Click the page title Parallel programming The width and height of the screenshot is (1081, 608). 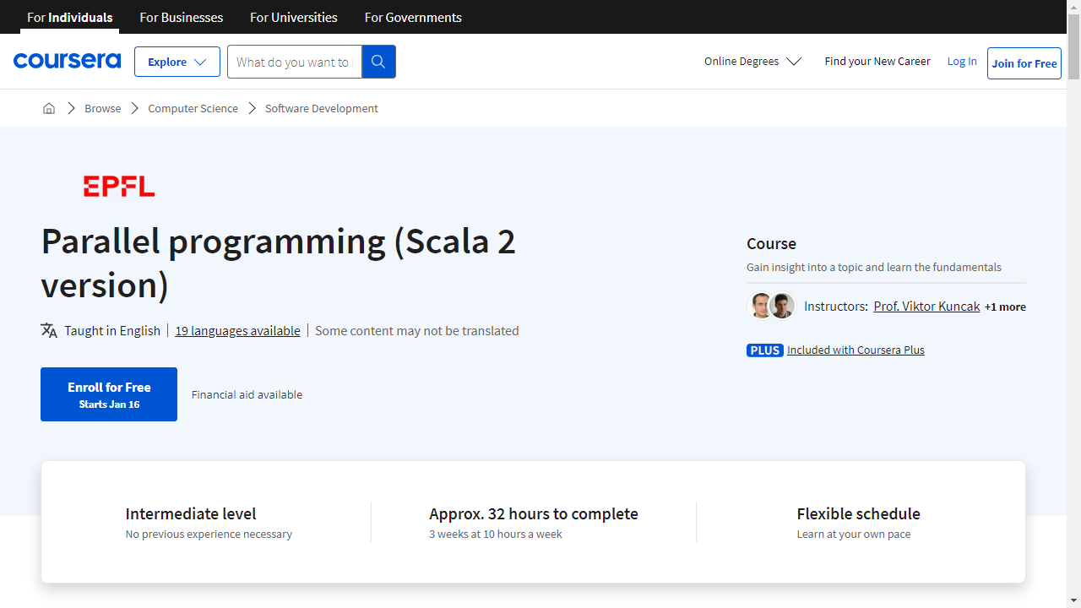pos(279,263)
